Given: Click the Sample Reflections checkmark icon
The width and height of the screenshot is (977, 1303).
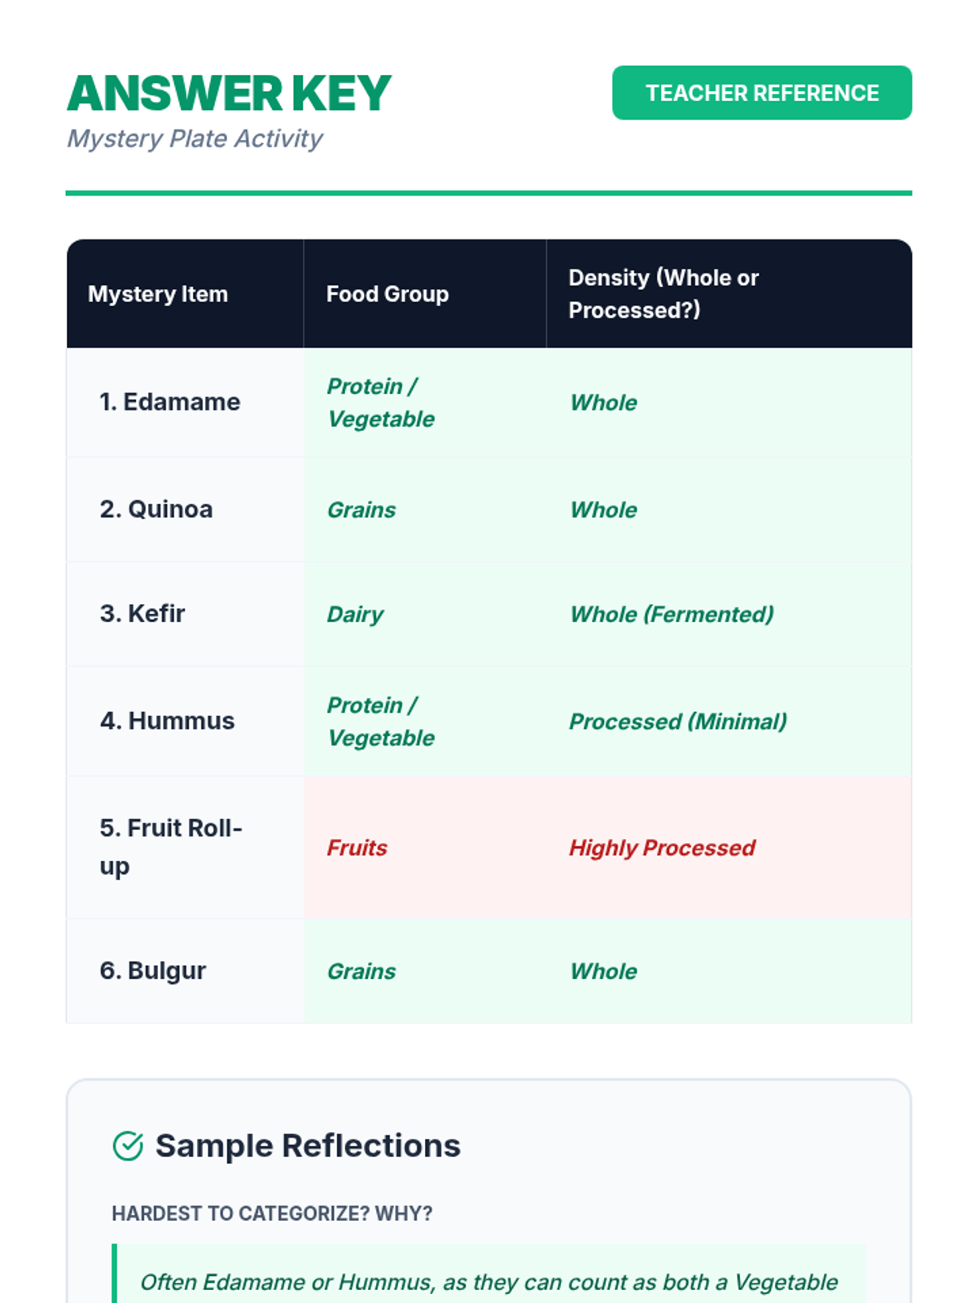Looking at the screenshot, I should [128, 1146].
